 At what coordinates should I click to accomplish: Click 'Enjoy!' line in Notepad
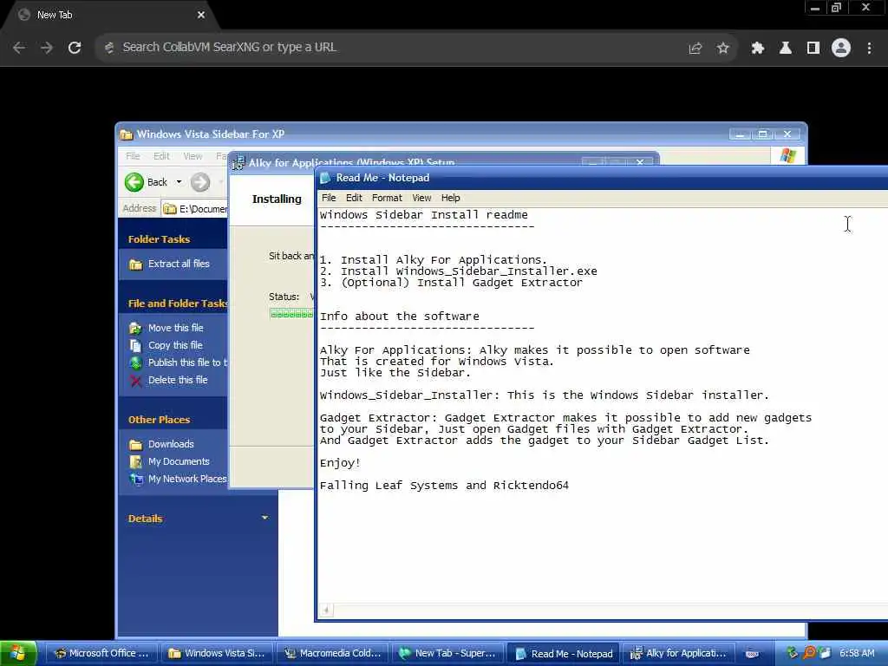[x=340, y=463]
